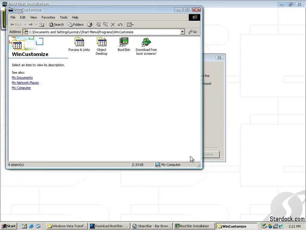Minimize the WinCustomize window
Screen dimensions: 306x230
point(179,10)
